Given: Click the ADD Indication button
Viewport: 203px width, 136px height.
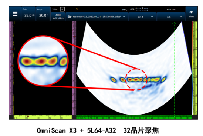Looking at the screenshot, I should click(x=58, y=17).
